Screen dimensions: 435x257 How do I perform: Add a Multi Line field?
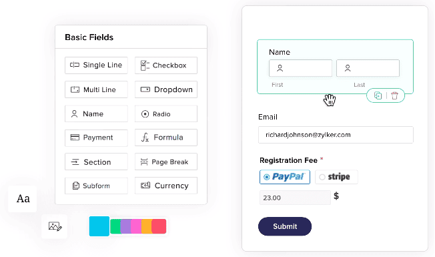point(96,89)
